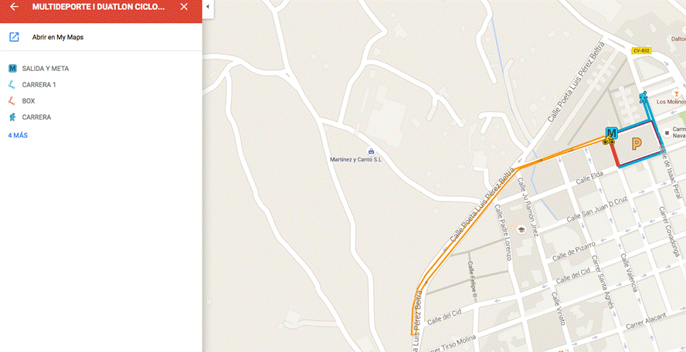Select the SALIDA Y META layer item
Image resolution: width=686 pixels, height=352 pixels.
point(46,69)
